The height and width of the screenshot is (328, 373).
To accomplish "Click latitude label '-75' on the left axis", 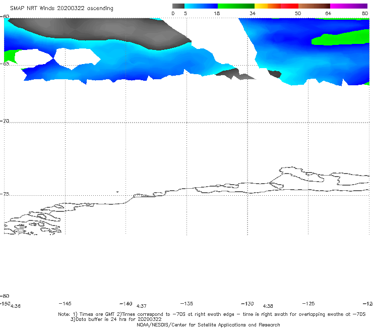I will 5,194.
